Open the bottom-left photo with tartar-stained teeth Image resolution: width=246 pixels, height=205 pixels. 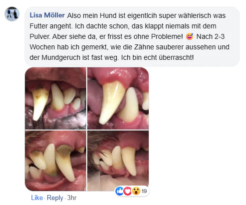pyautogui.click(x=55, y=161)
